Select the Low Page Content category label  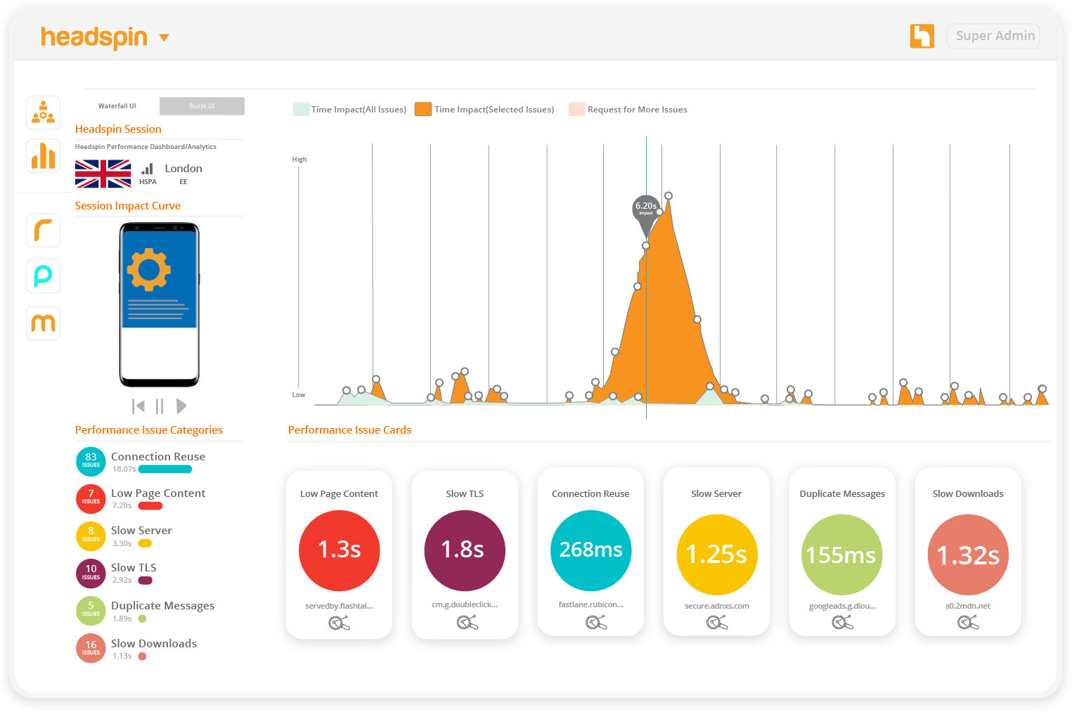158,493
